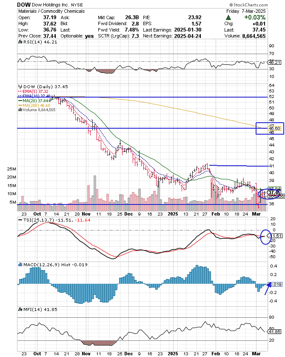The width and height of the screenshot is (285, 357).
Task: Click the 'MFI(14) 41.85' panel label
Action: [40, 309]
